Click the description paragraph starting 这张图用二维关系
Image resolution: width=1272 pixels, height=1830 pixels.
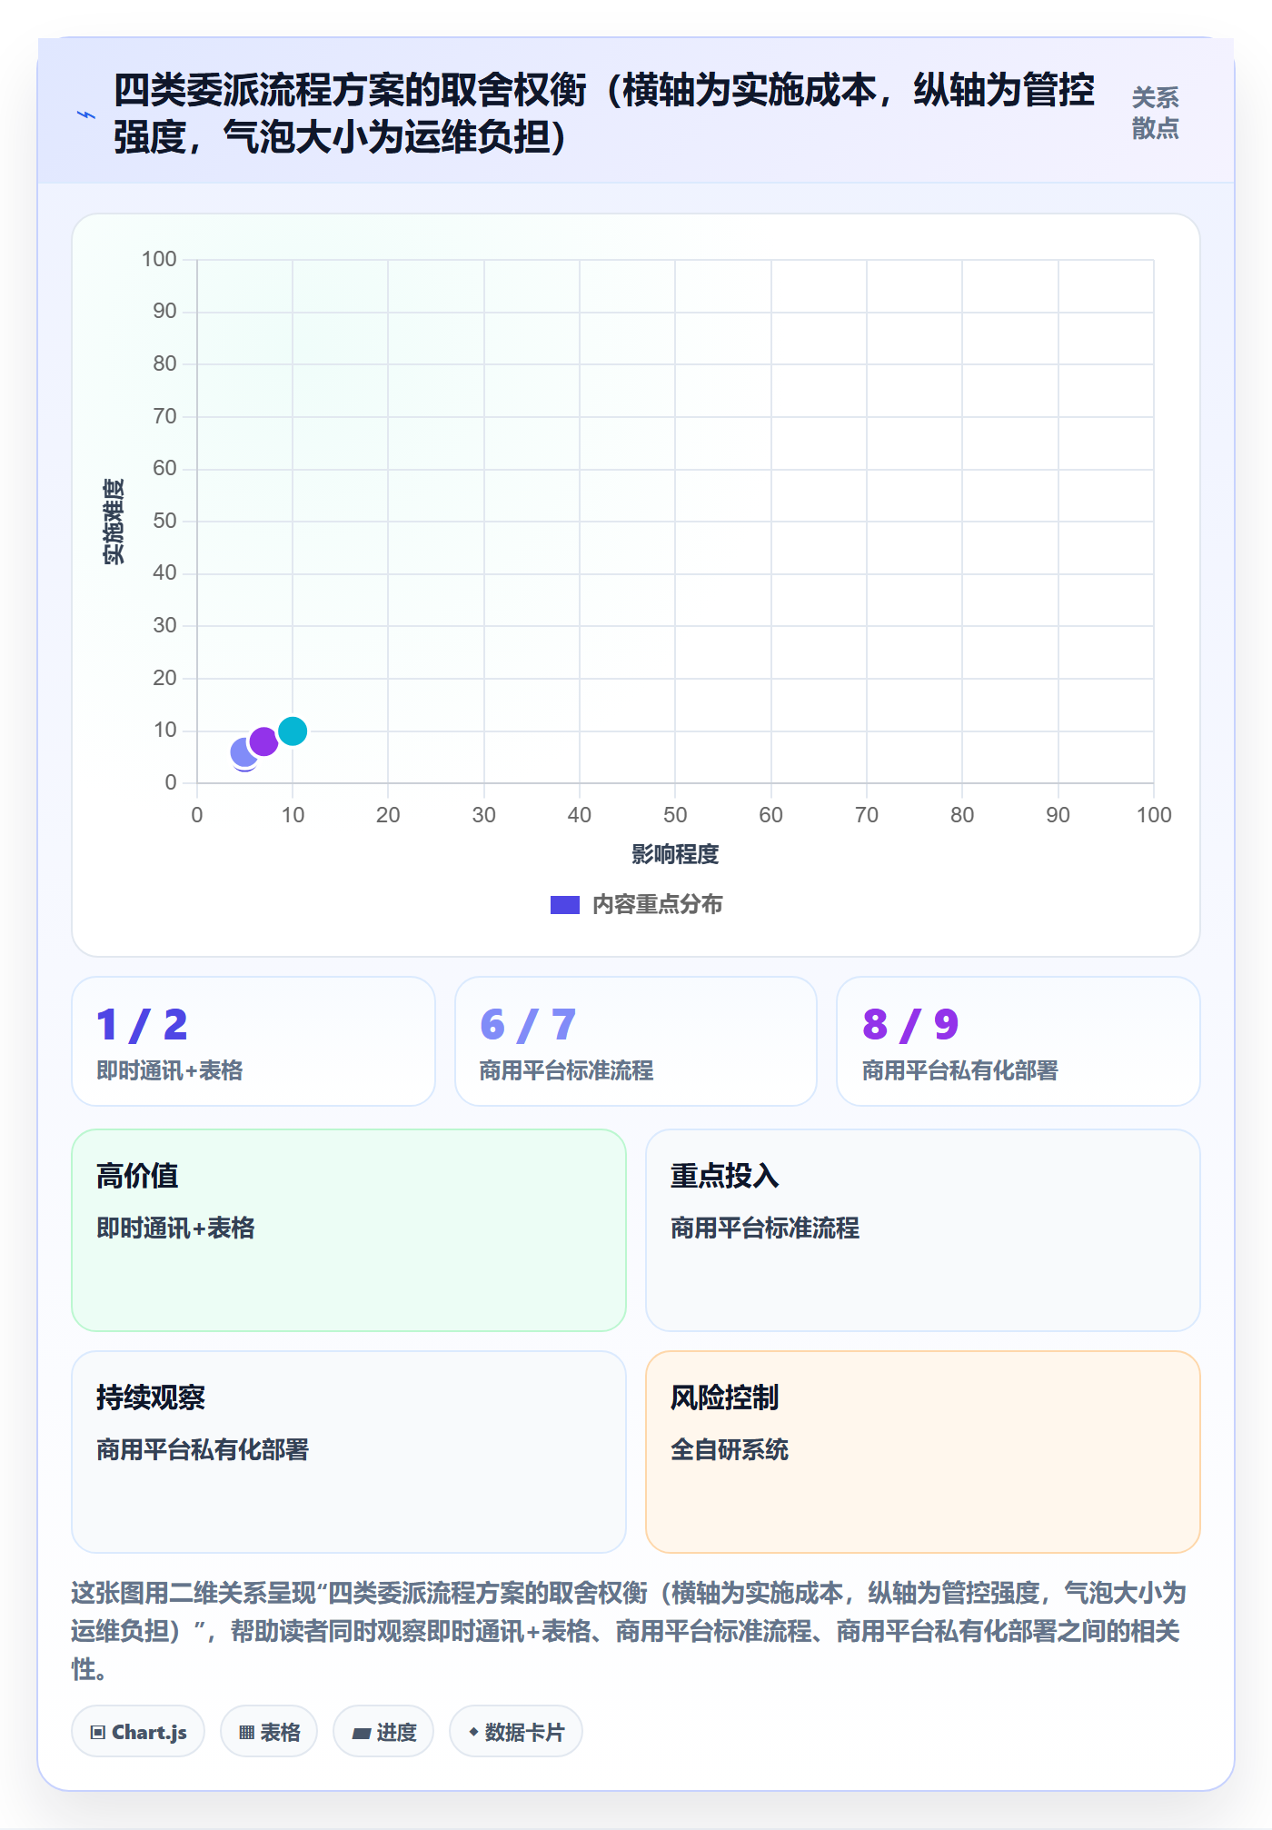pyautogui.click(x=629, y=1631)
